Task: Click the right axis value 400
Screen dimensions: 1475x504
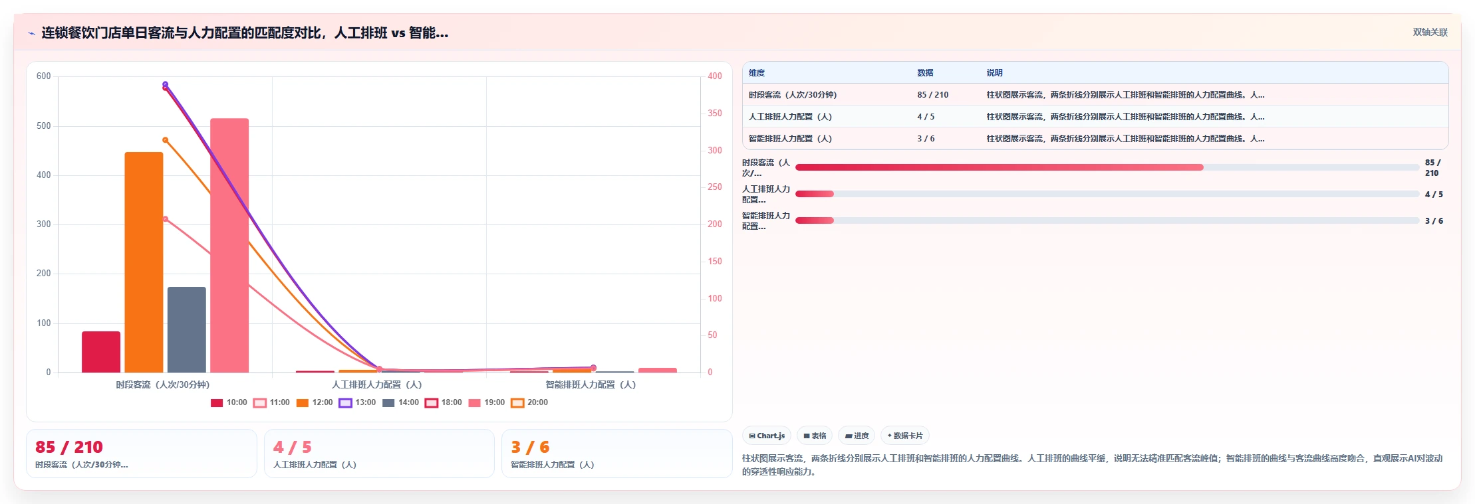Action: pyautogui.click(x=715, y=76)
